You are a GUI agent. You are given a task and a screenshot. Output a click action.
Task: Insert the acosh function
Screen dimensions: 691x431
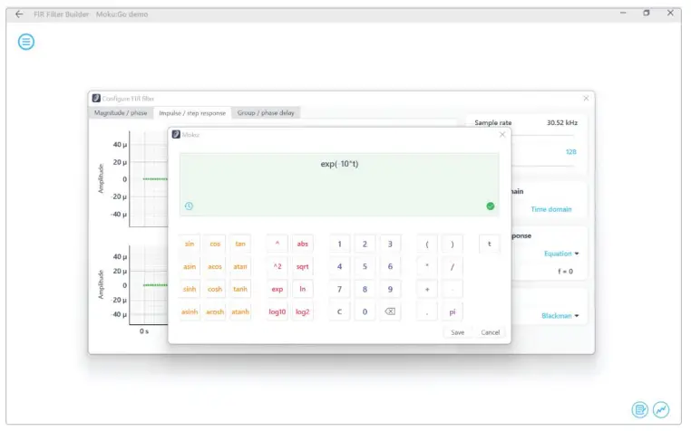coord(215,311)
